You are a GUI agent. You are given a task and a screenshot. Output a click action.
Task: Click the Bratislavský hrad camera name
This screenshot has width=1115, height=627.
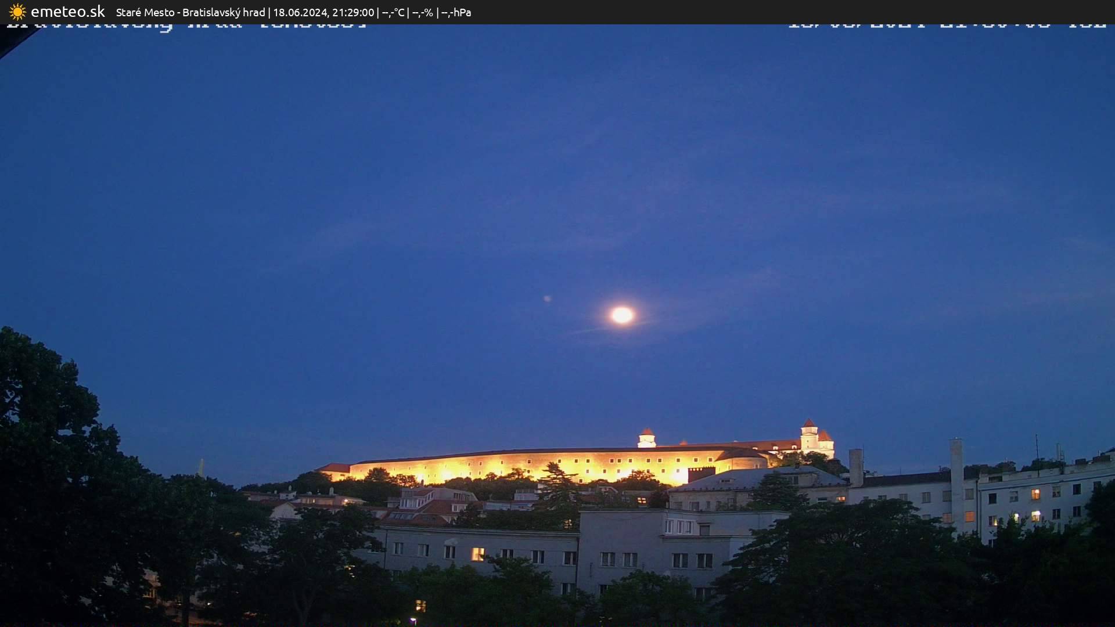(x=224, y=12)
